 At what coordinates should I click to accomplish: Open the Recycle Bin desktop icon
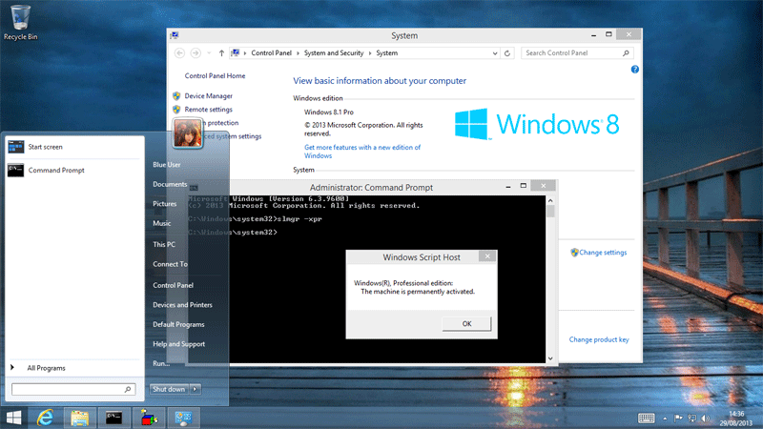[20, 19]
